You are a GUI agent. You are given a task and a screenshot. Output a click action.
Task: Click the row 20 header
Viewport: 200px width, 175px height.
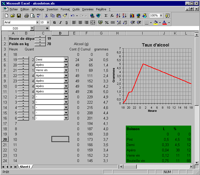pyautogui.click(x=5, y=139)
